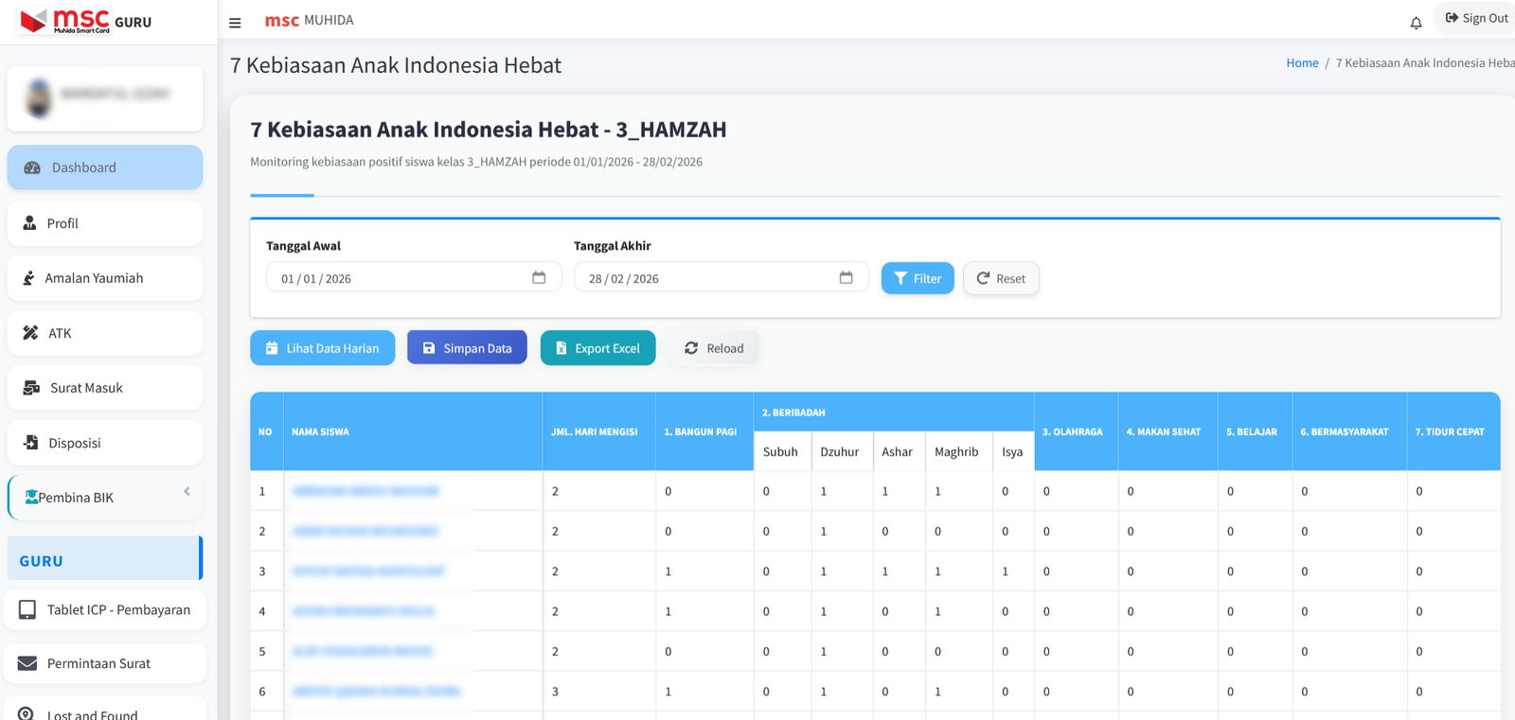Click the ATK pencil-ruler icon
This screenshot has width=1515, height=720.
coord(30,333)
